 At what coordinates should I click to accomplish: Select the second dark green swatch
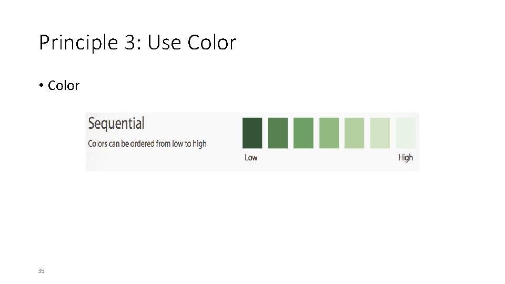pyautogui.click(x=278, y=133)
